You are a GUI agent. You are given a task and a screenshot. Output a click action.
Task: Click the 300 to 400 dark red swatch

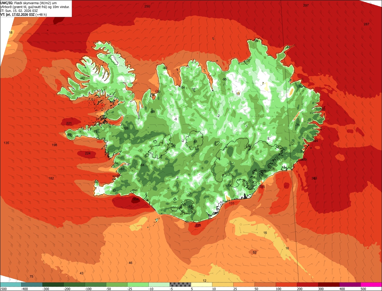pos(329,284)
